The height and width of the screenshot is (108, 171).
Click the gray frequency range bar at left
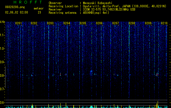pos(5,77)
